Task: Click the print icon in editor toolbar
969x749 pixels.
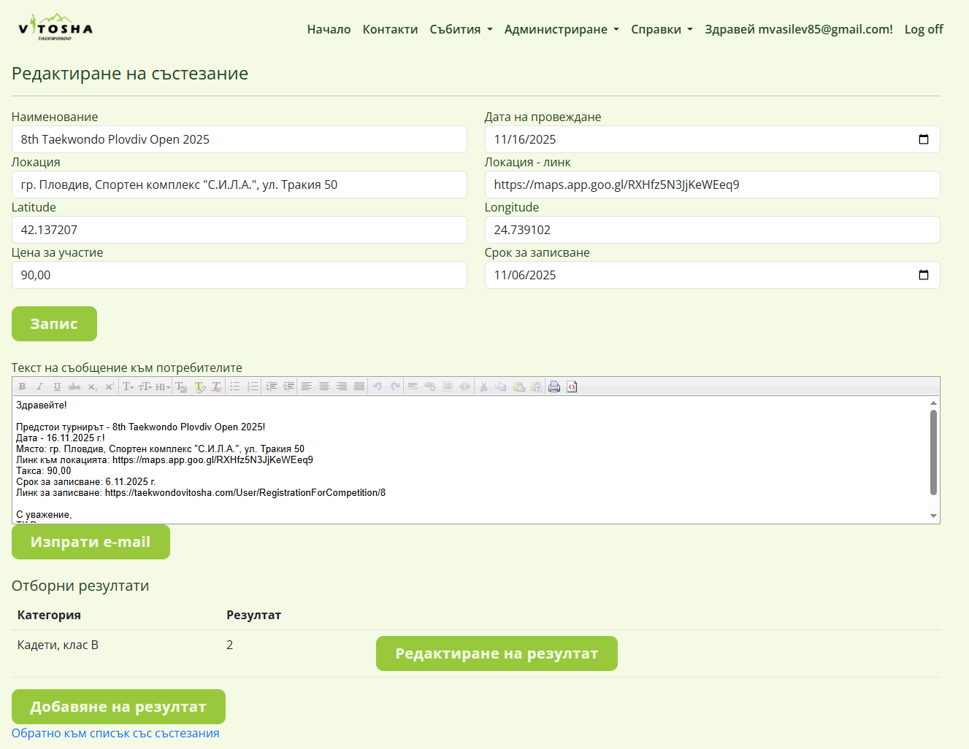Action: point(554,387)
